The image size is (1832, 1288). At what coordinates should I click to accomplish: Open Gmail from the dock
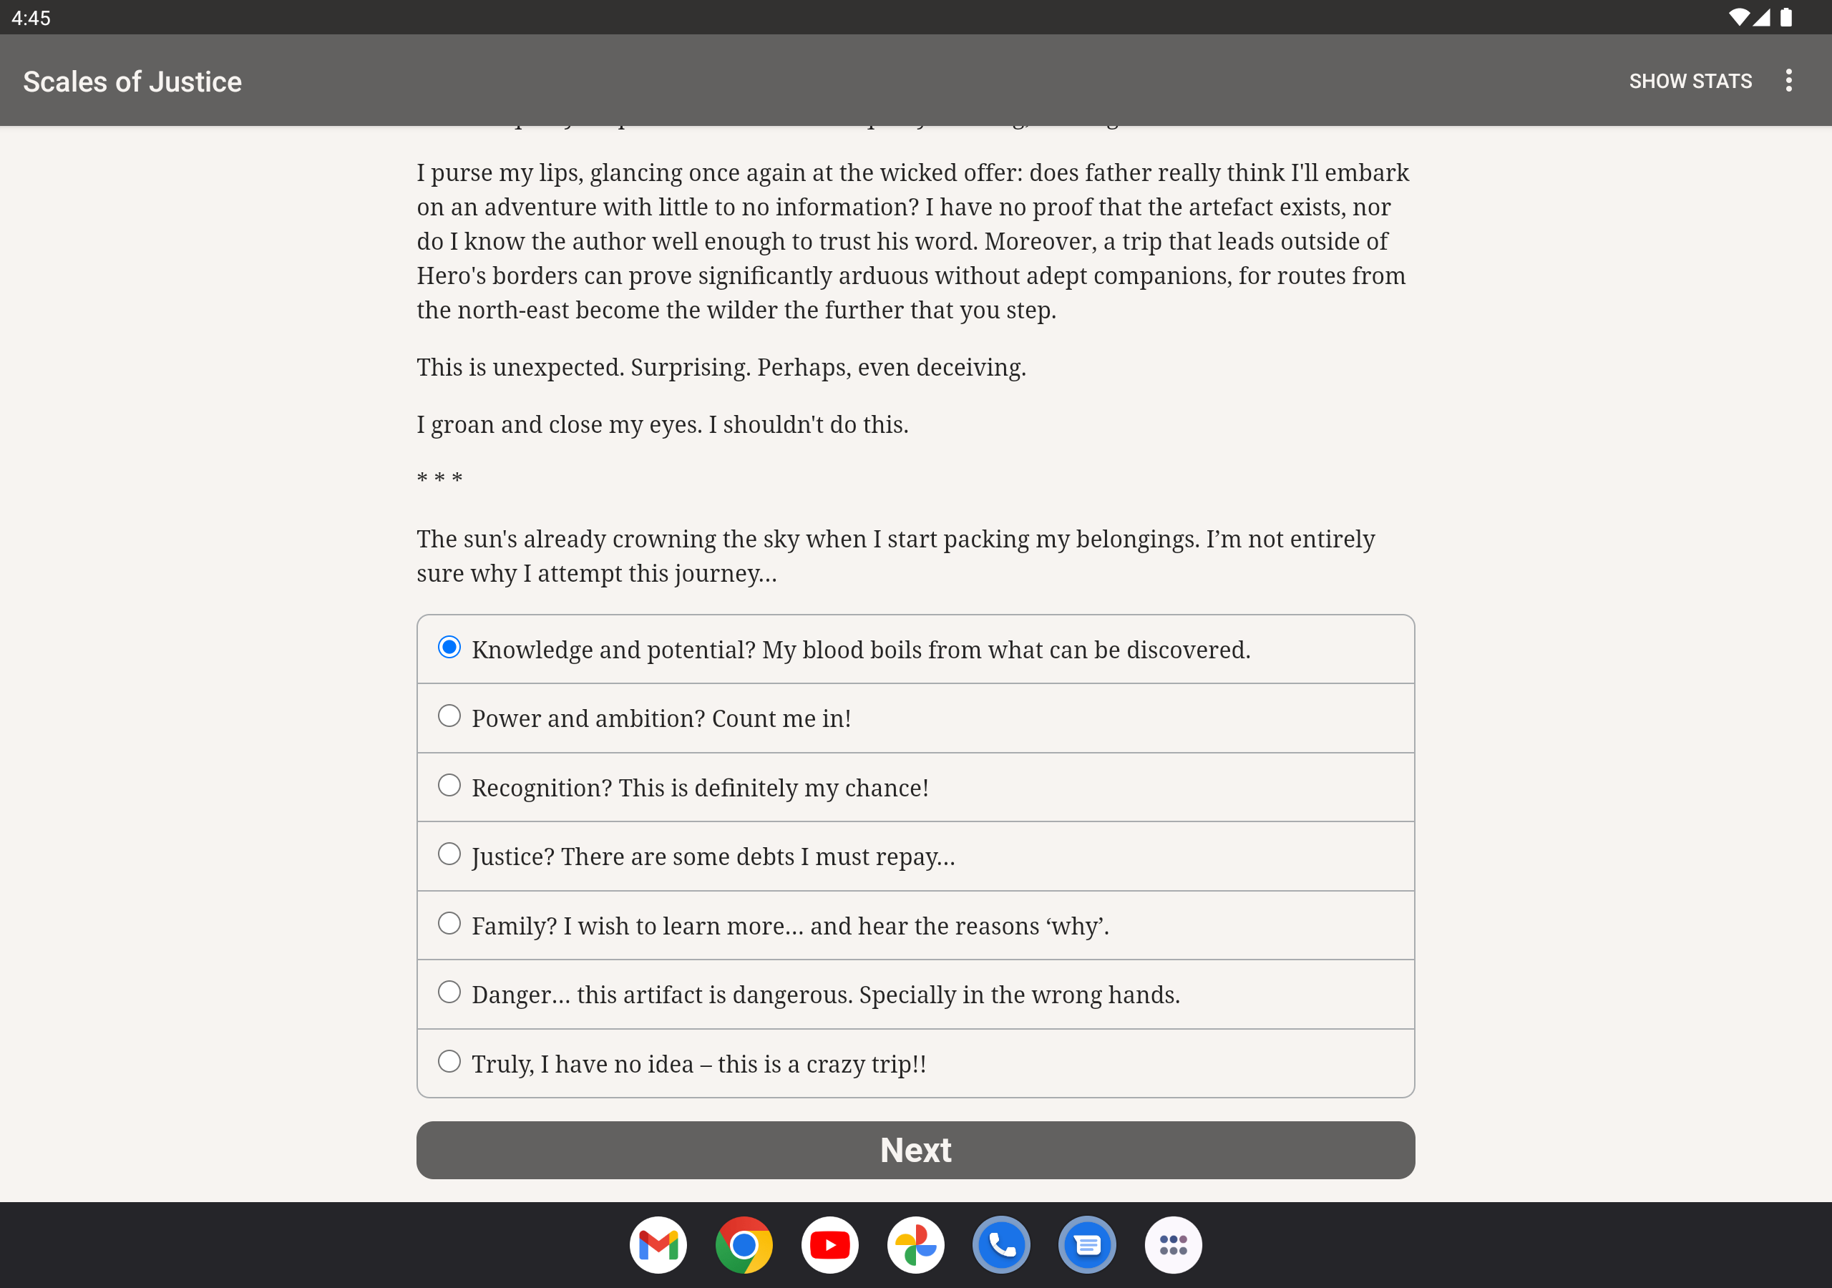coord(658,1244)
